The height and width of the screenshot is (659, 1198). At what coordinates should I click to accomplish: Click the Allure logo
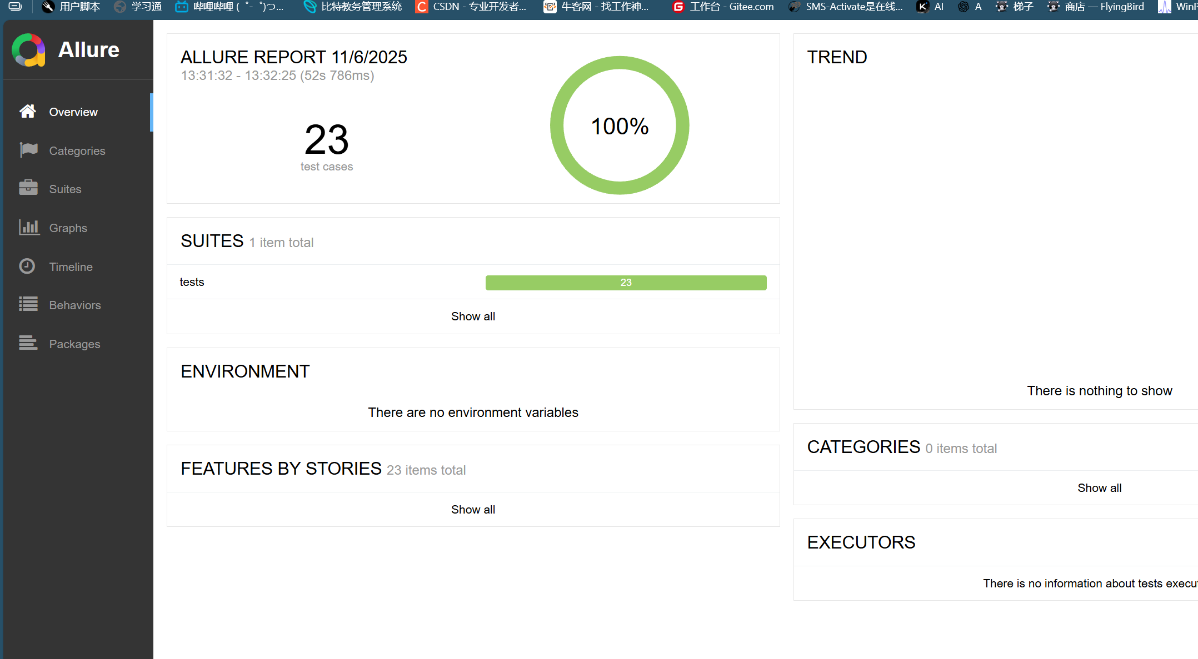click(x=29, y=50)
